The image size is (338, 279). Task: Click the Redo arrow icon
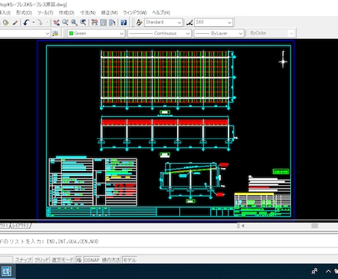(39, 23)
